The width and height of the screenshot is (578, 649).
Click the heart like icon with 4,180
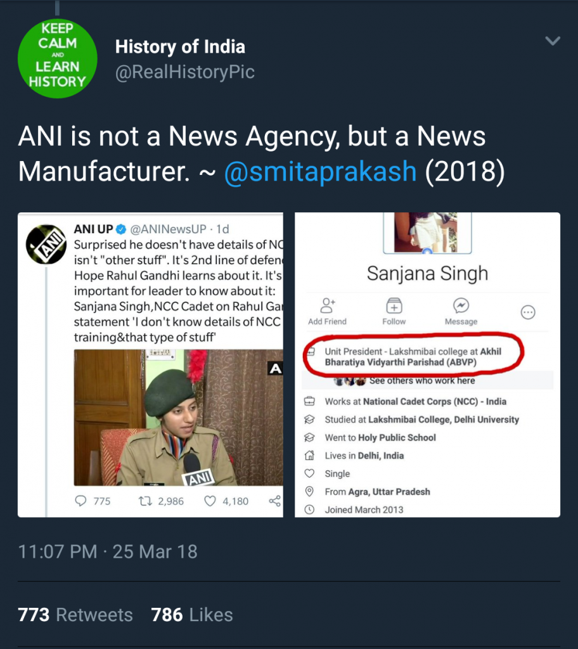pyautogui.click(x=210, y=501)
